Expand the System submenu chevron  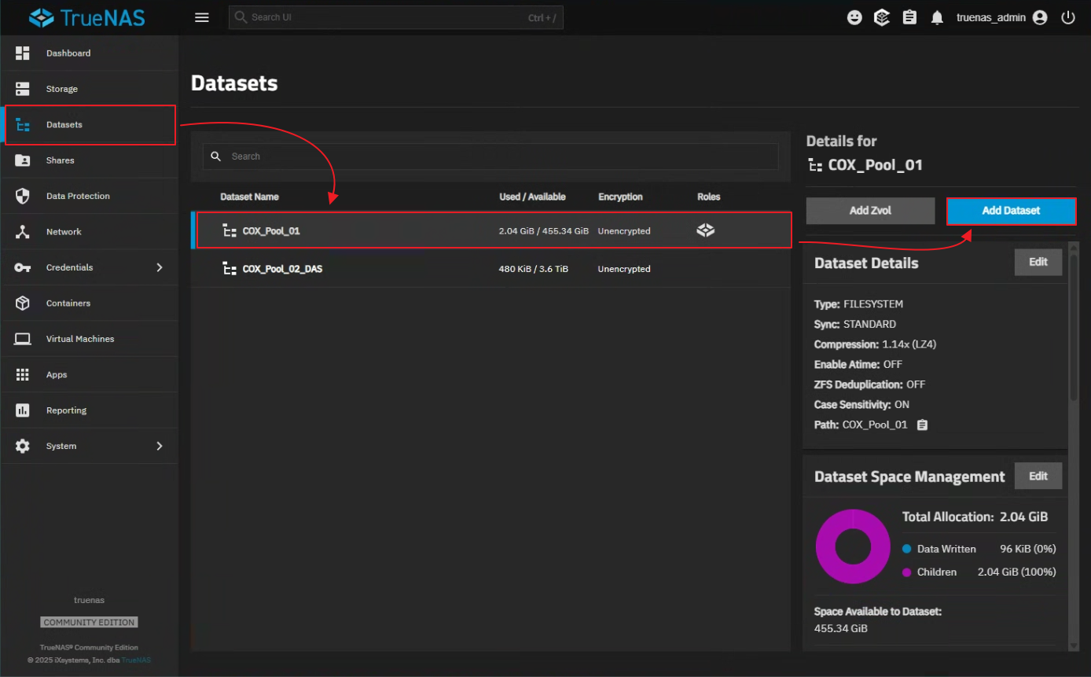click(x=160, y=446)
